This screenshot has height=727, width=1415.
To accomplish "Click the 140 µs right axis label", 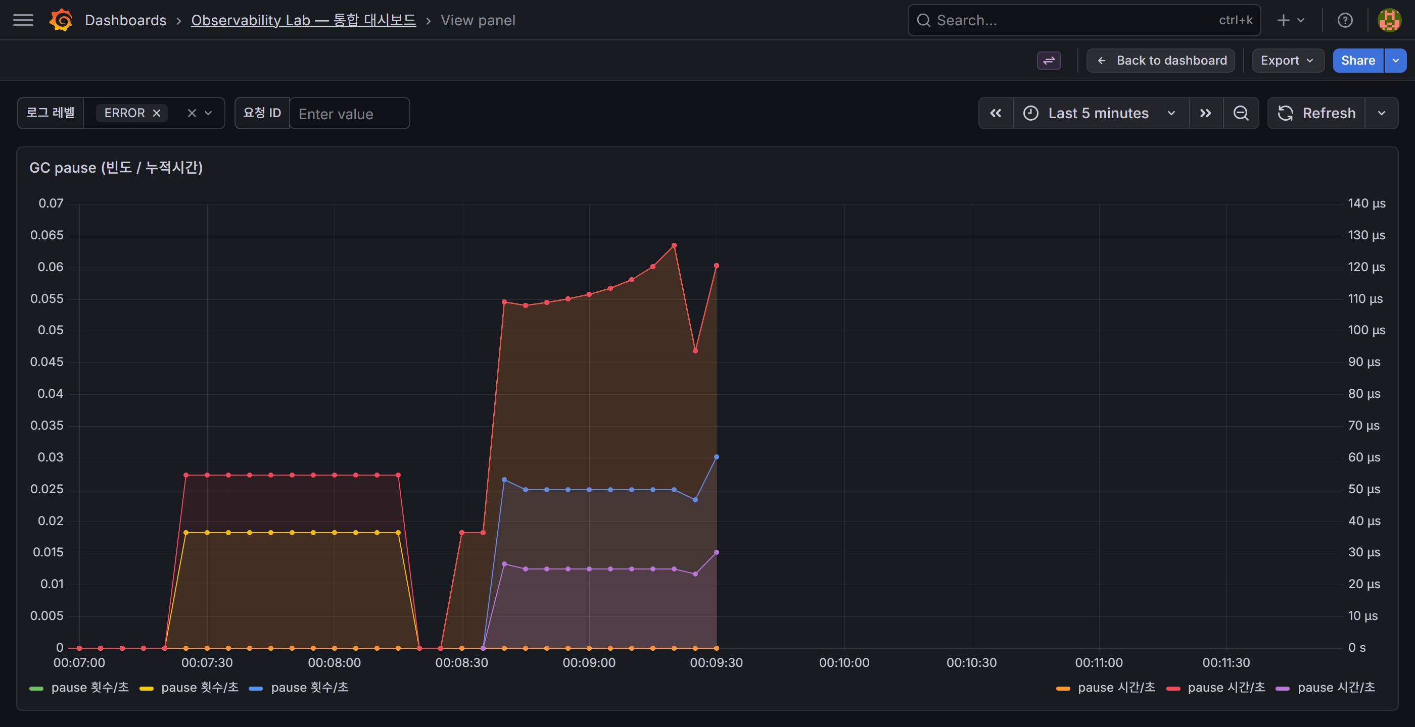I will point(1366,203).
